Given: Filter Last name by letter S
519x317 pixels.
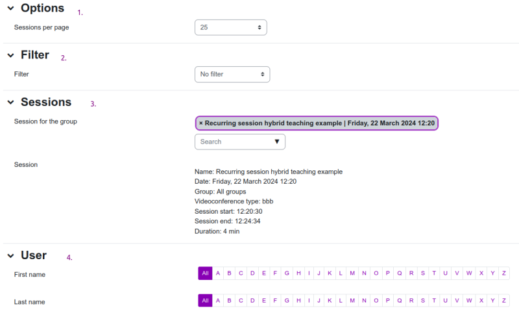Looking at the screenshot, I should (x=423, y=300).
